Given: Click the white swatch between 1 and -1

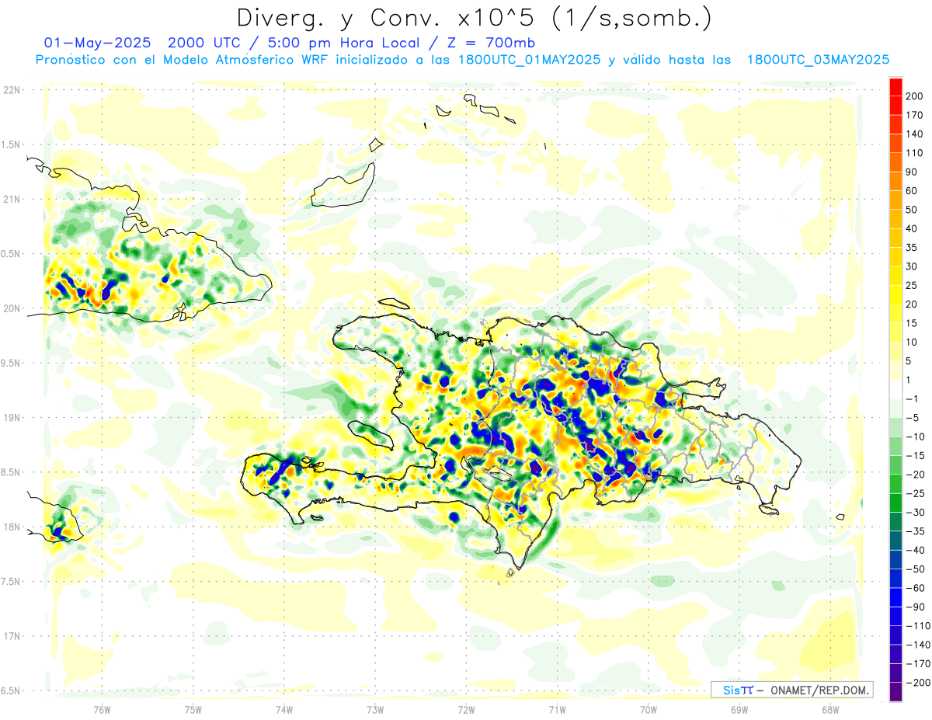Looking at the screenshot, I should [x=895, y=389].
